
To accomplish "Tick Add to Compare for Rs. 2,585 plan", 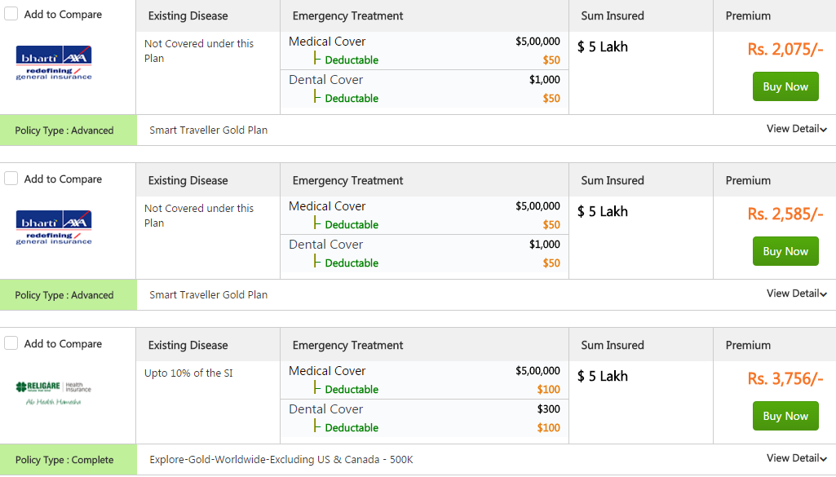I will (x=11, y=179).
